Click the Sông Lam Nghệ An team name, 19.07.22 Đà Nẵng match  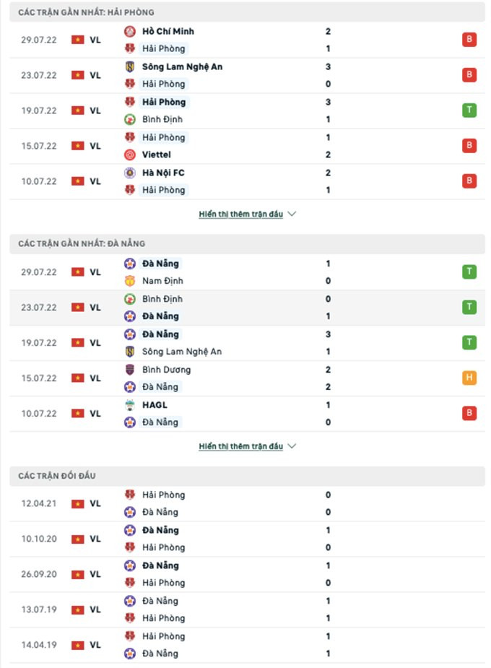pos(182,352)
